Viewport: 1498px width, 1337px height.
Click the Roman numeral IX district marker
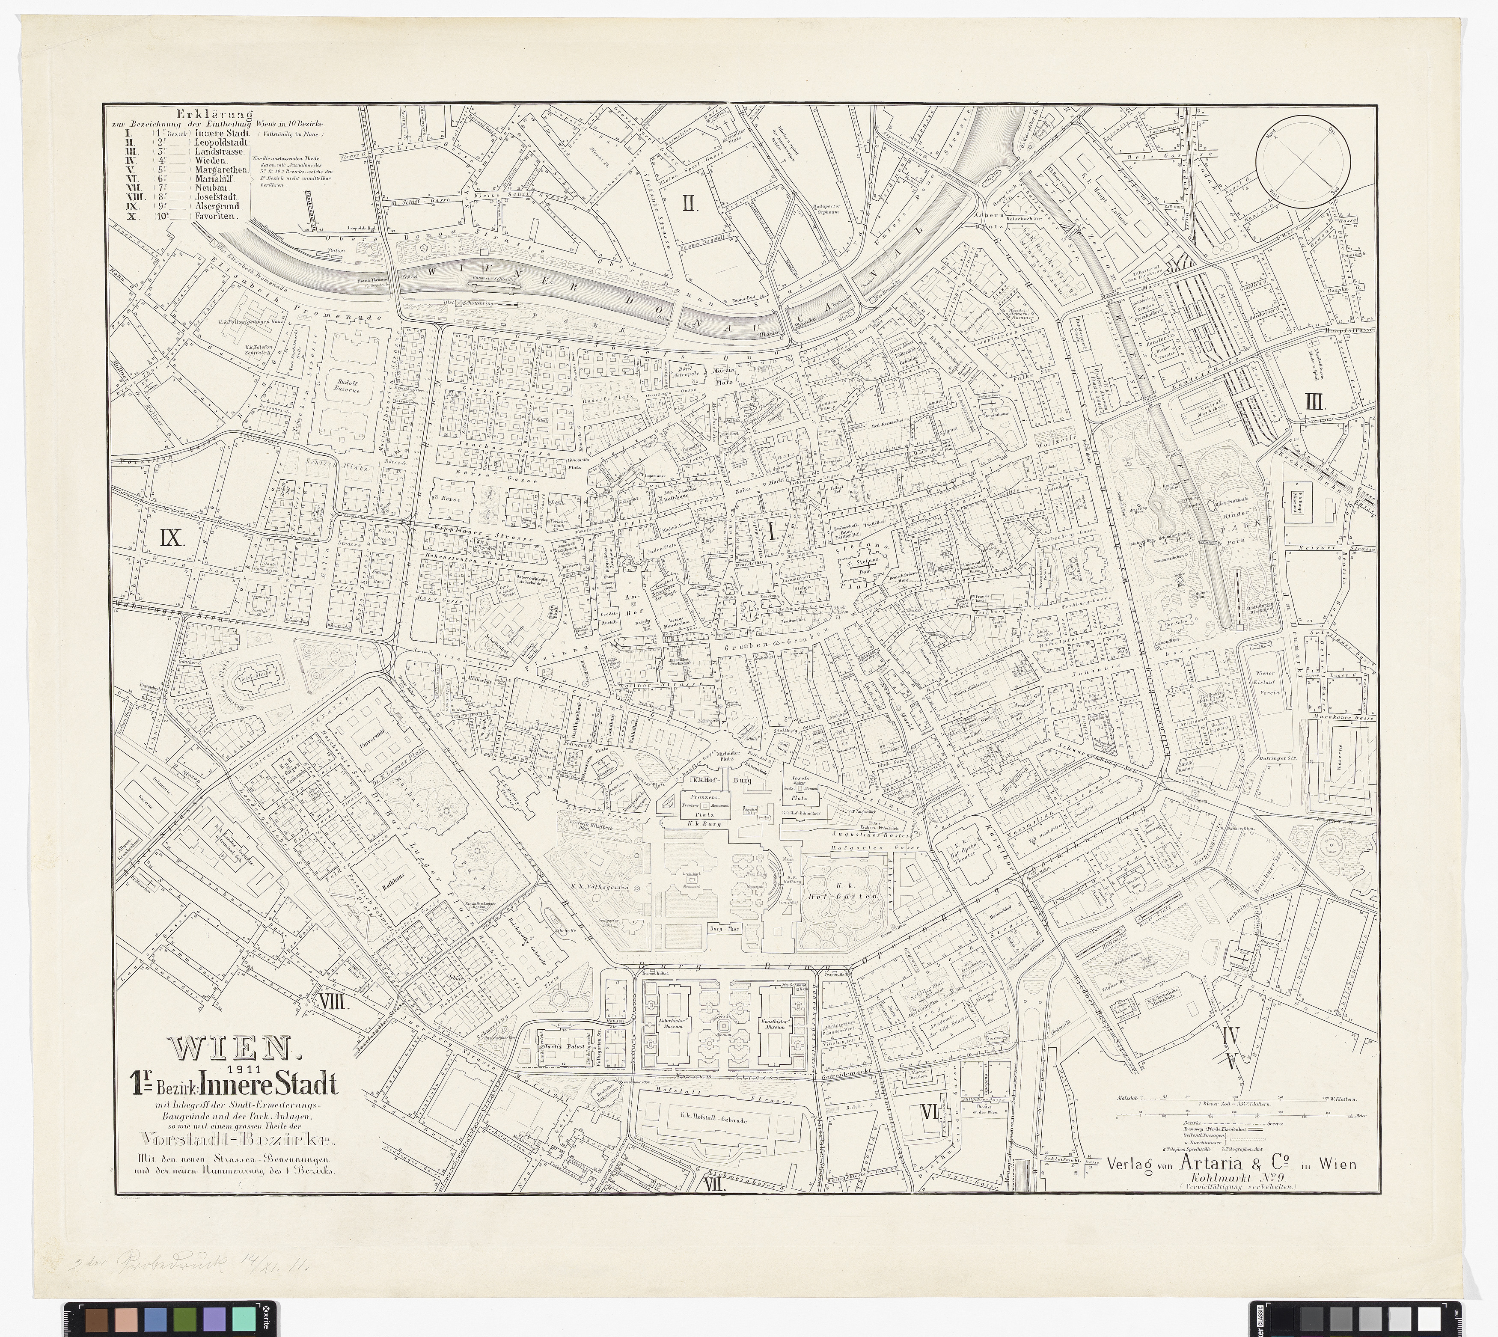(171, 538)
